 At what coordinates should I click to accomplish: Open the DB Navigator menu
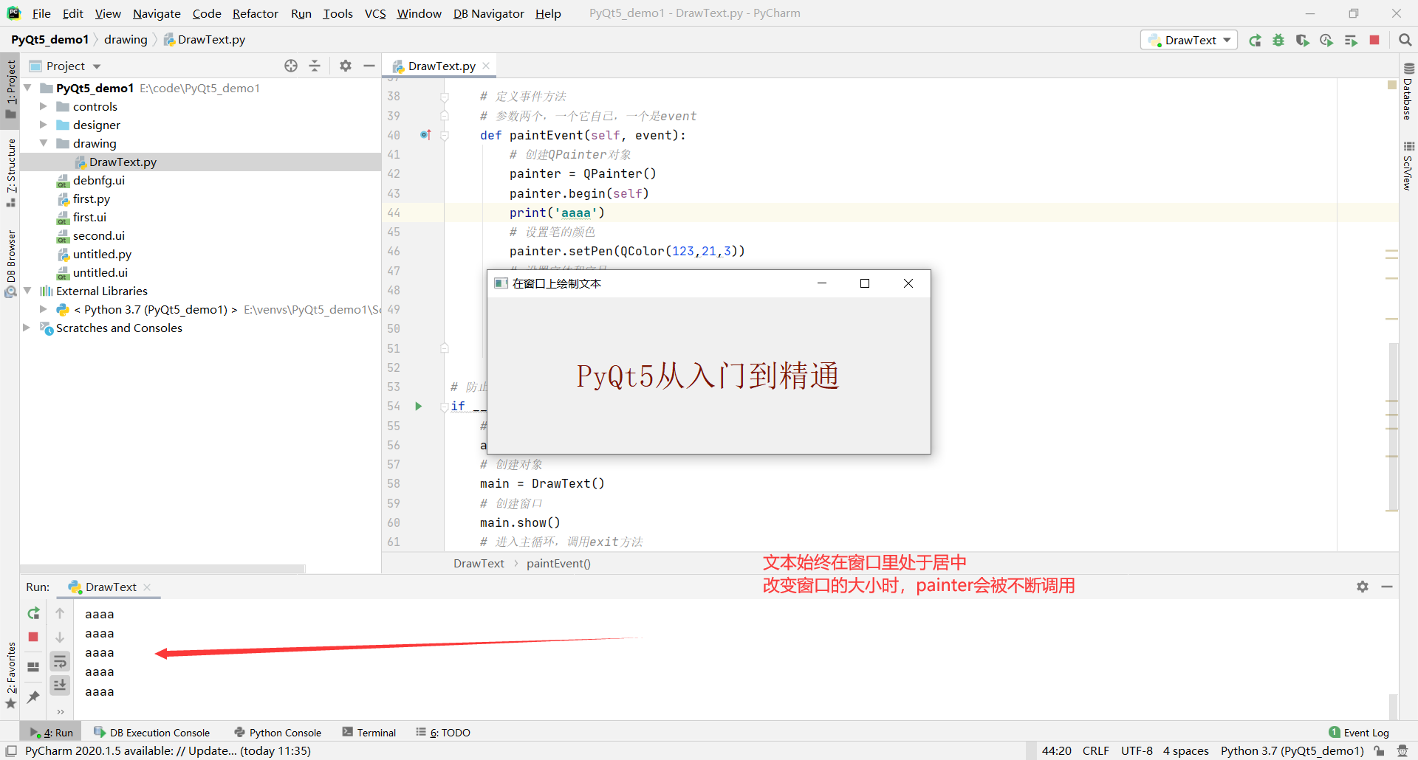[488, 13]
